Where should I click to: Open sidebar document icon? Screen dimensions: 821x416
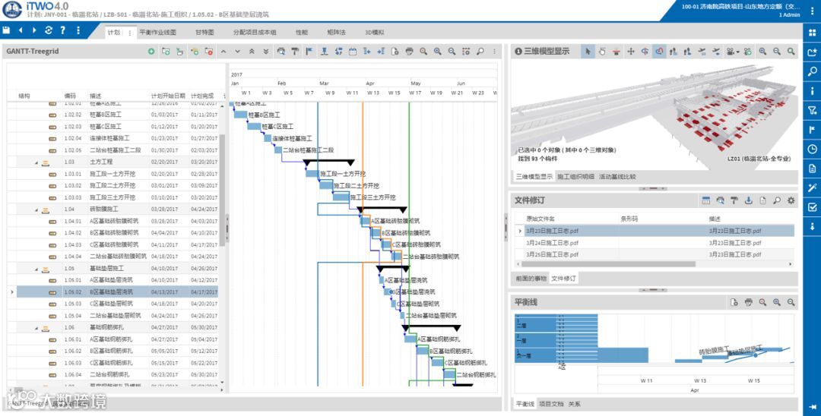(x=812, y=169)
